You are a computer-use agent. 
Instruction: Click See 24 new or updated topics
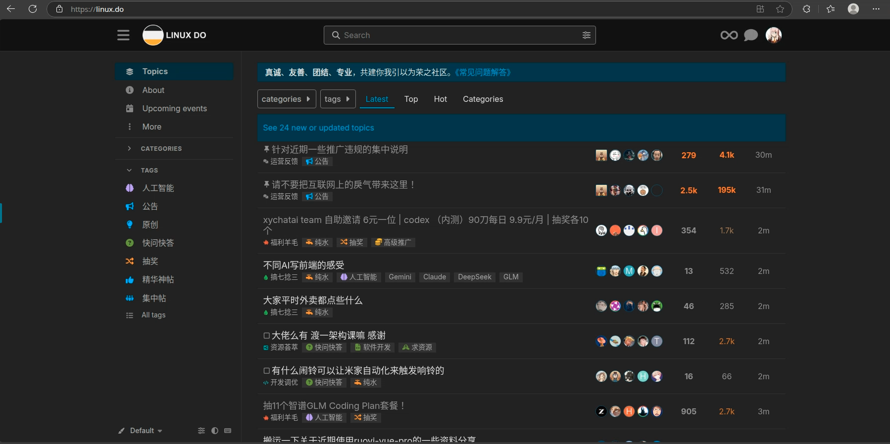tap(318, 128)
